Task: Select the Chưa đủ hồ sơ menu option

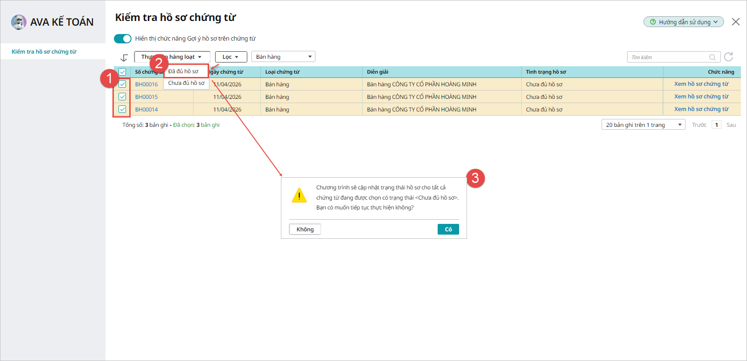Action: click(x=186, y=83)
